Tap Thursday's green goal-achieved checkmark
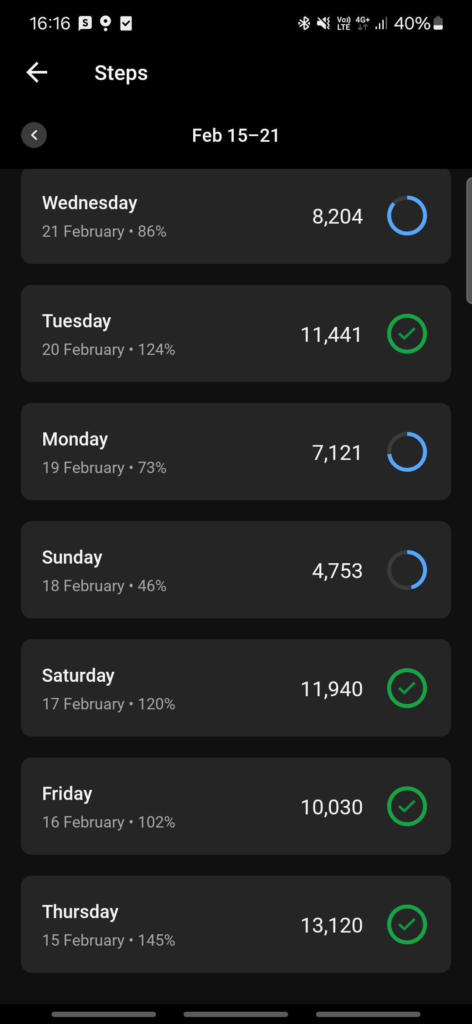The height and width of the screenshot is (1024, 472). 406,925
